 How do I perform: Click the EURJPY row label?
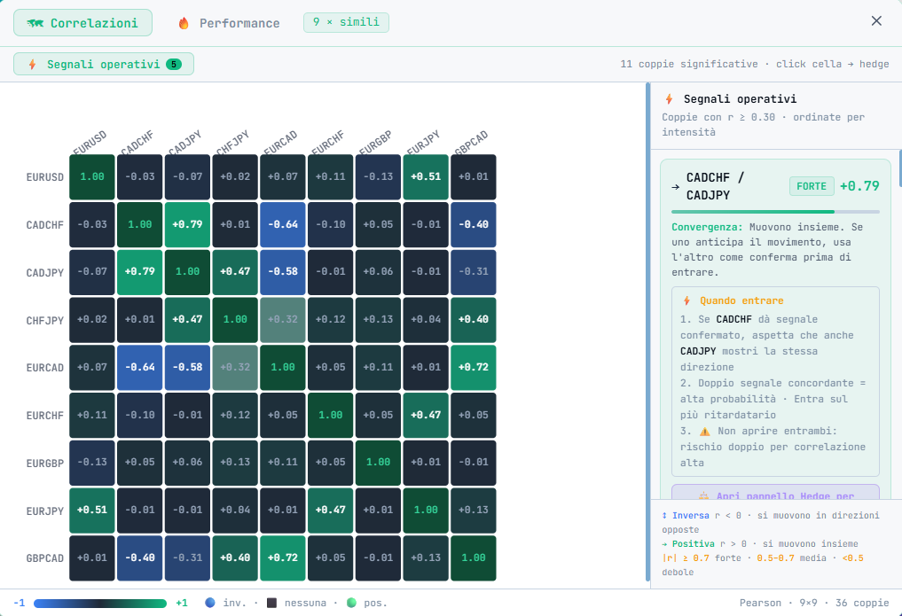pos(45,511)
